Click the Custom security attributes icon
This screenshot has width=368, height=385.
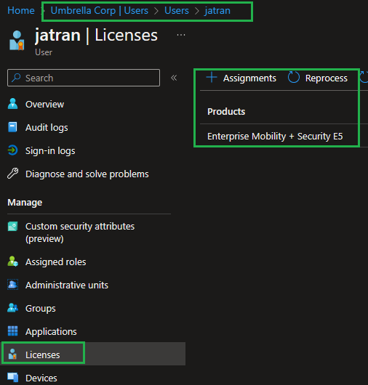click(12, 226)
